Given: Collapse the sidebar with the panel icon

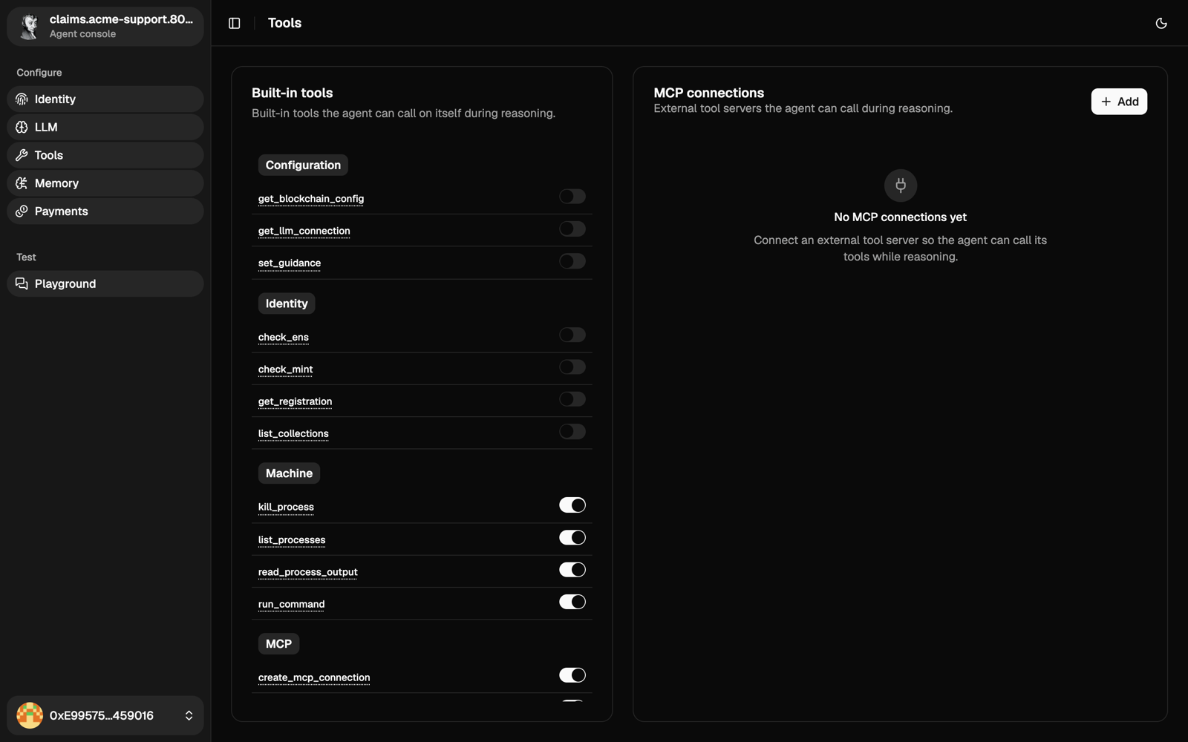Looking at the screenshot, I should click(x=235, y=23).
